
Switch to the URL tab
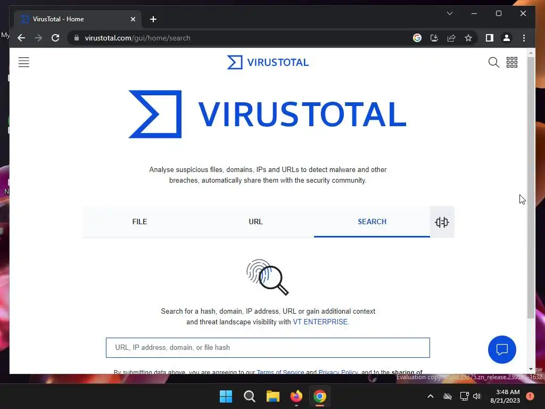[x=256, y=222]
